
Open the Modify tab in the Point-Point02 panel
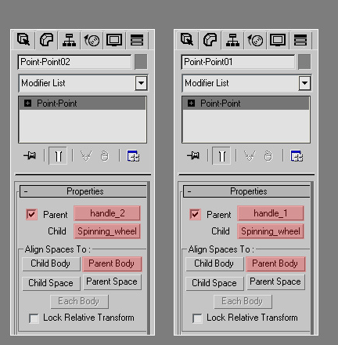click(46, 40)
